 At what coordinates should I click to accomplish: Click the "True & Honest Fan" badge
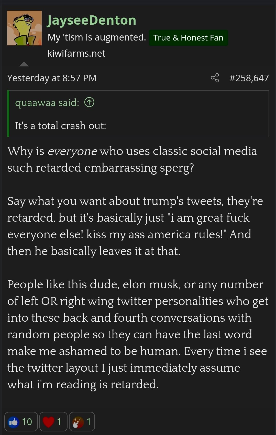pyautogui.click(x=188, y=38)
